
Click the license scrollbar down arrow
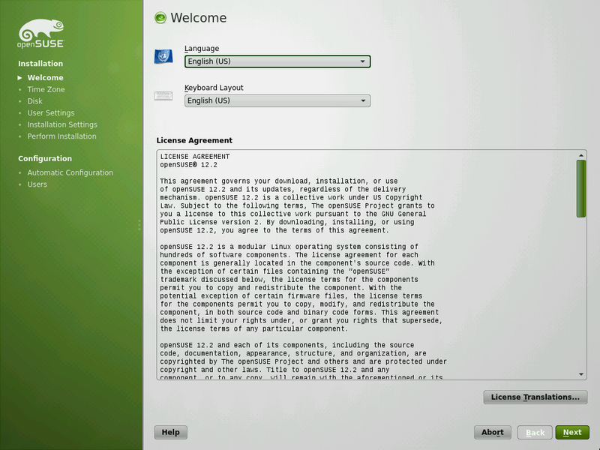(581, 374)
